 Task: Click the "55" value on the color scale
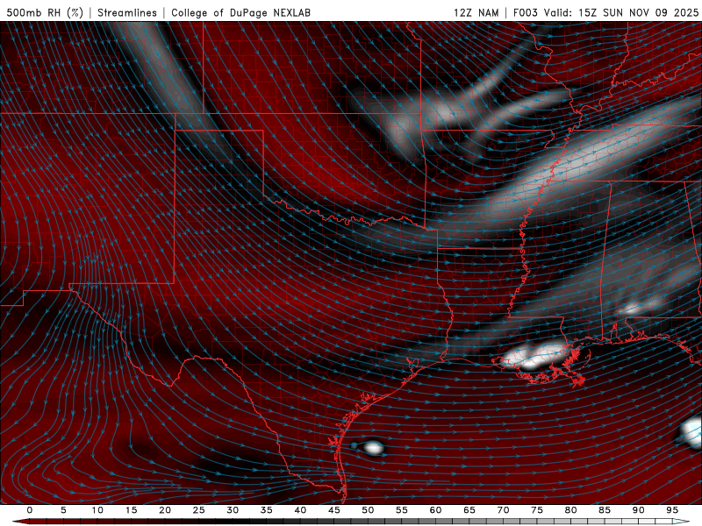click(x=402, y=510)
